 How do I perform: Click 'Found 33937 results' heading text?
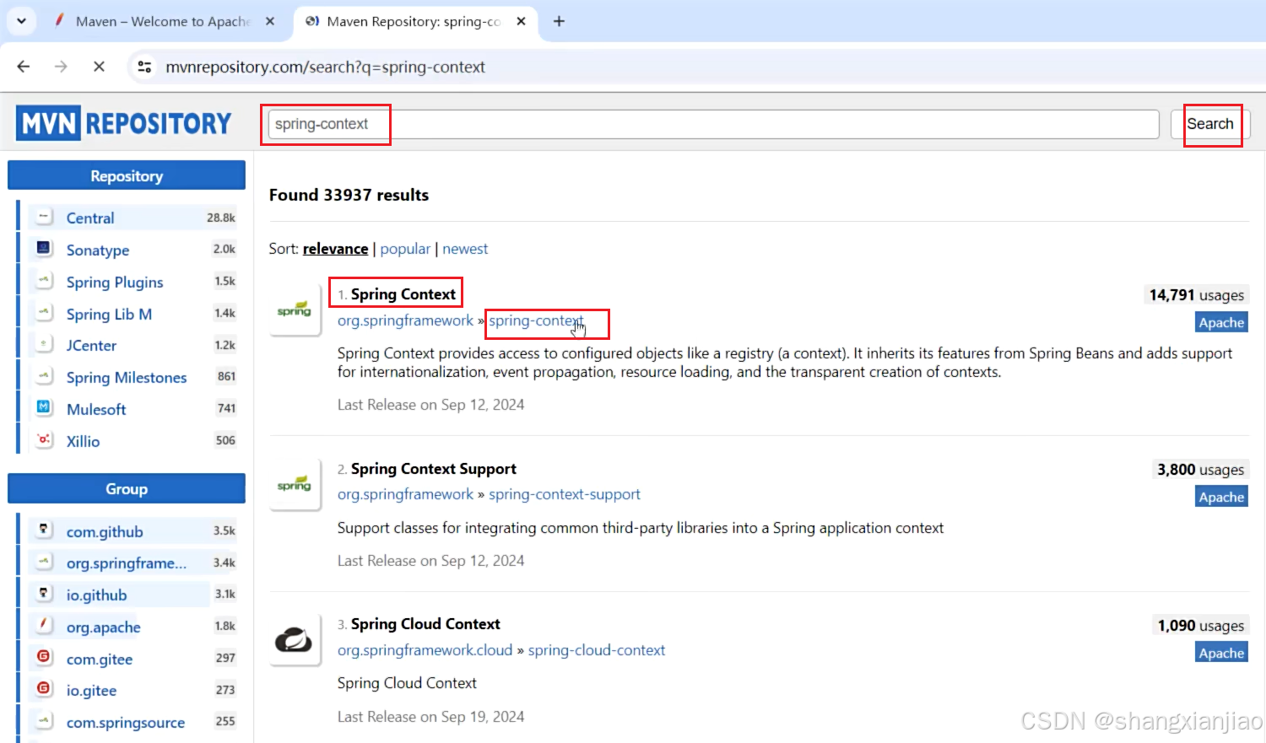pyautogui.click(x=349, y=195)
